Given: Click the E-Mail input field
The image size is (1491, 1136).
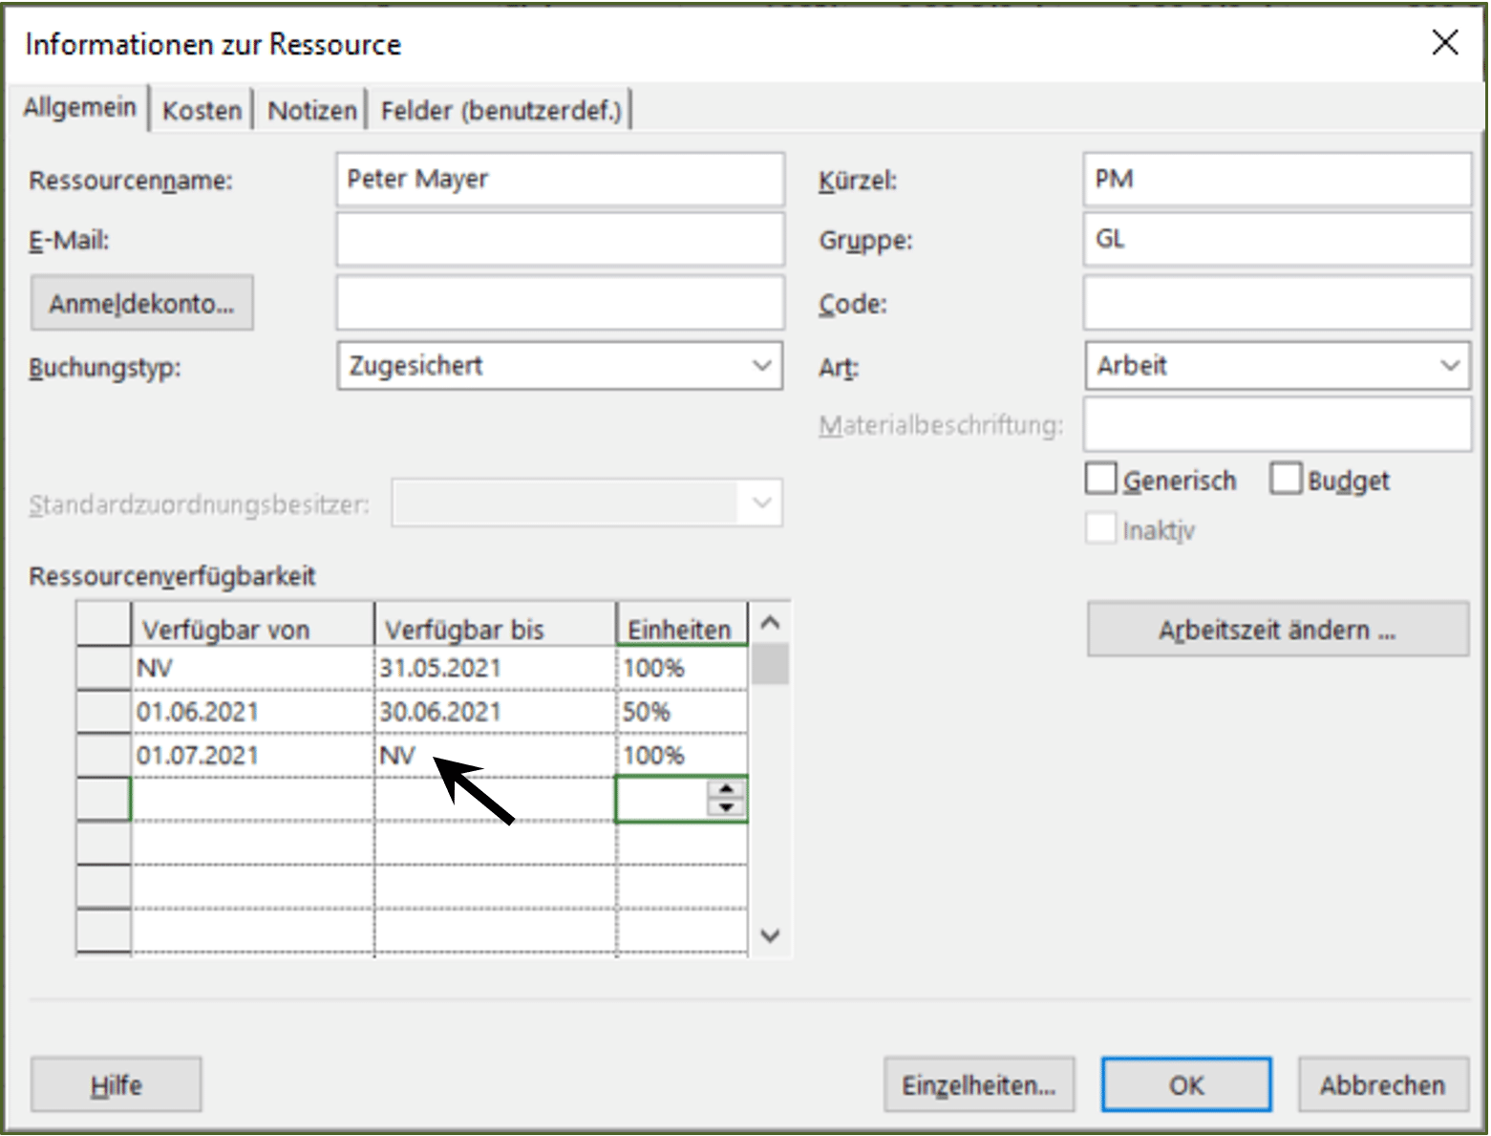Looking at the screenshot, I should click(x=560, y=239).
